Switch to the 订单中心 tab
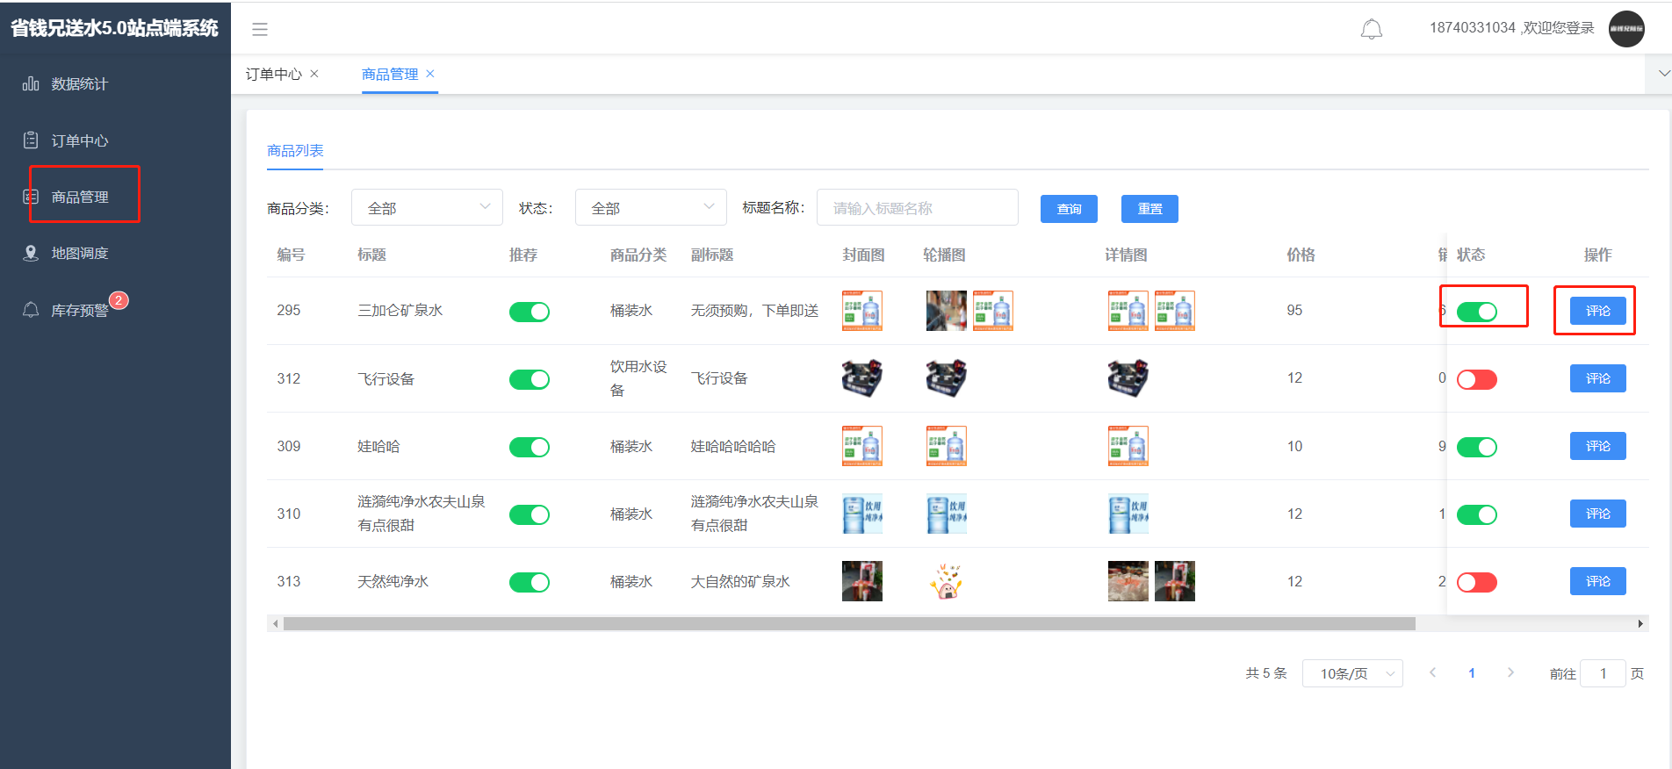This screenshot has height=769, width=1672. (273, 75)
